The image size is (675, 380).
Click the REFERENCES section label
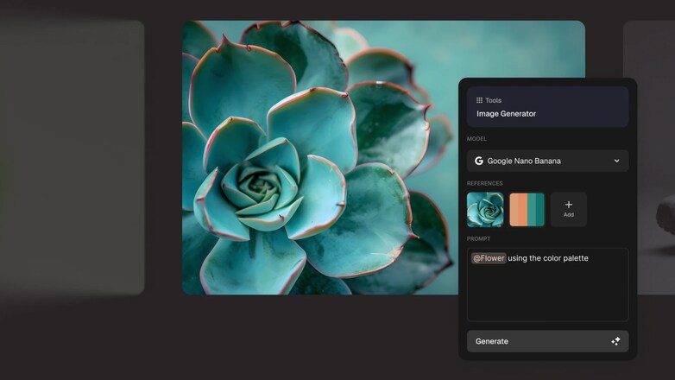(485, 183)
